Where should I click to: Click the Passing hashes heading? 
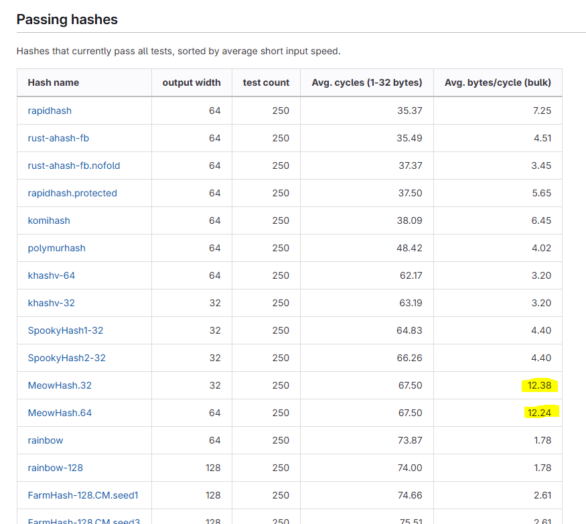(x=67, y=19)
